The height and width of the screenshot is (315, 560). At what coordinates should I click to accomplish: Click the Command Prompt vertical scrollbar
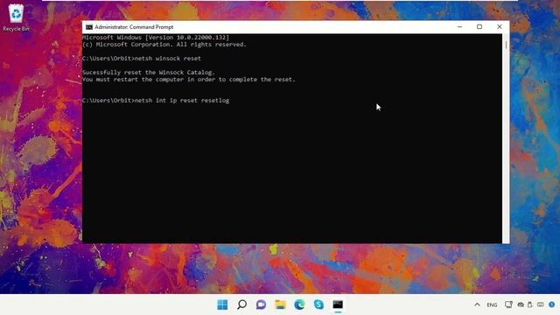click(x=506, y=138)
